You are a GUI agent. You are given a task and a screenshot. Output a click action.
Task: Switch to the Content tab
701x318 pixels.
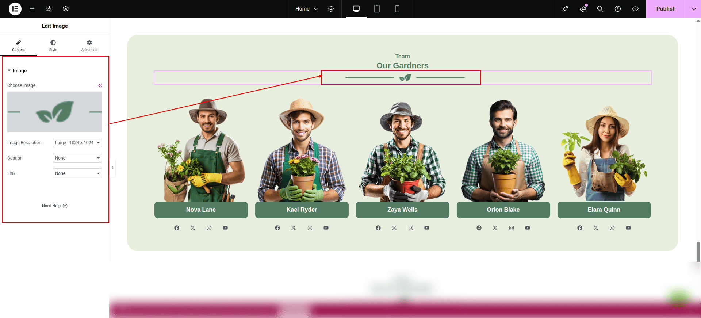[18, 46]
